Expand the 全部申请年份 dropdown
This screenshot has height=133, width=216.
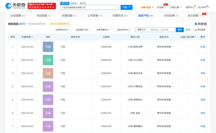[103, 30]
